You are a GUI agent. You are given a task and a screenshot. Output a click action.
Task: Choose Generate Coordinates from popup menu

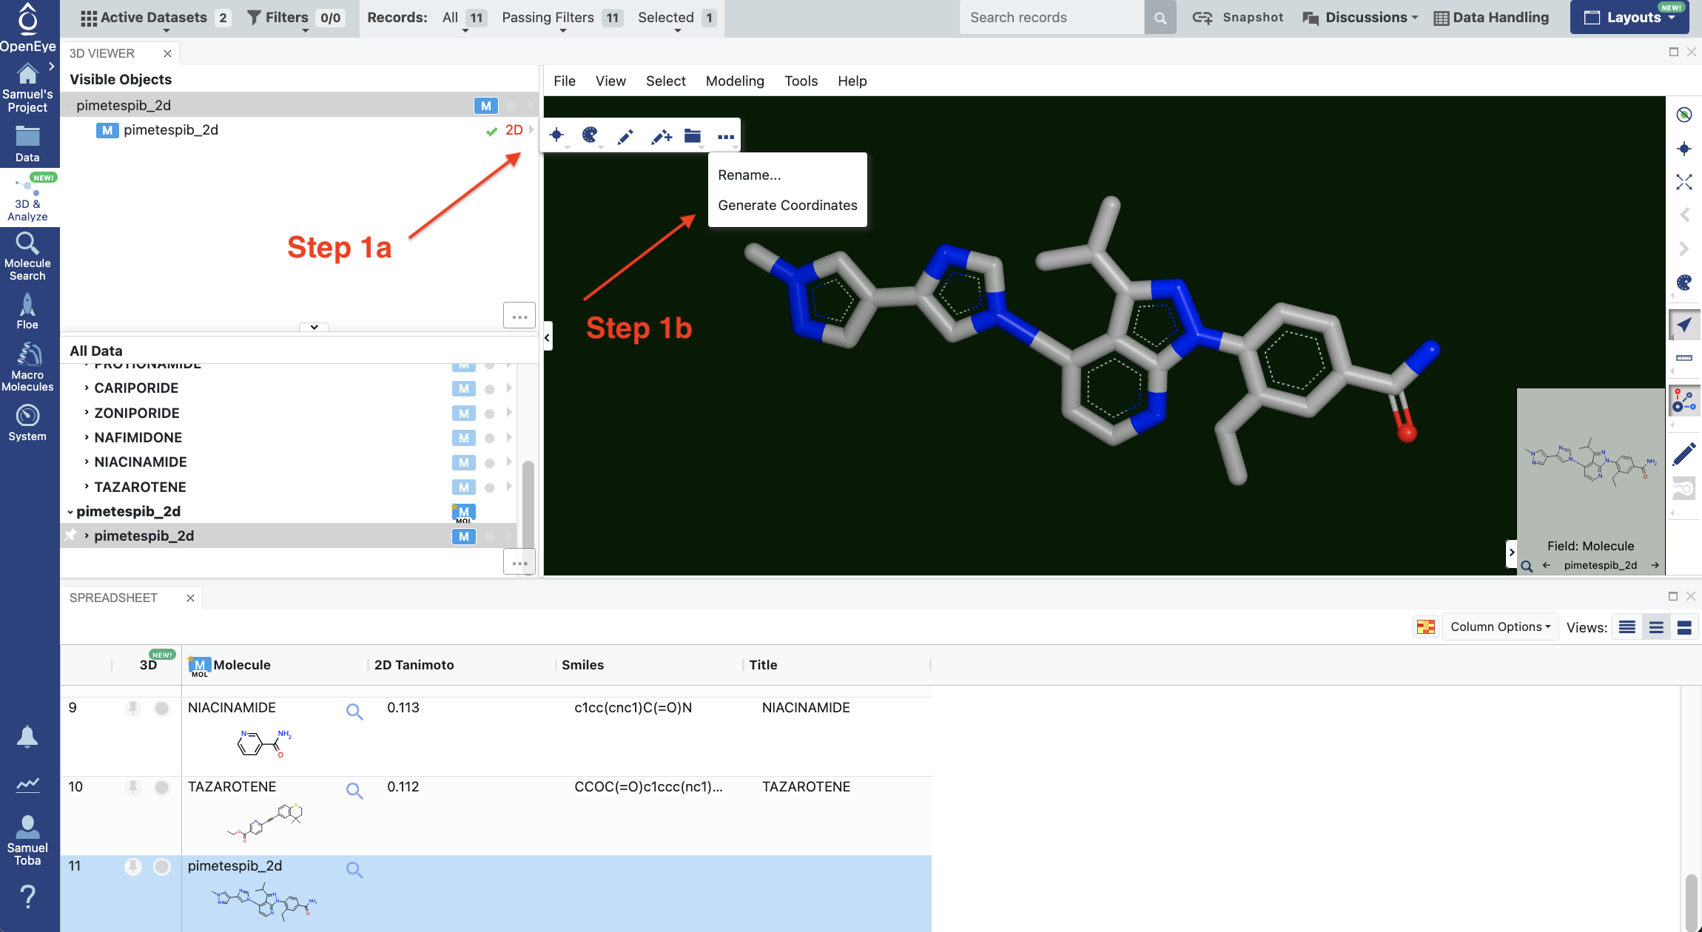coord(787,205)
